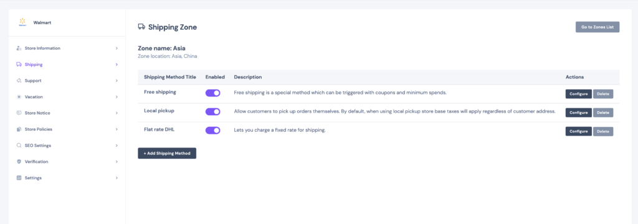Expand the Verification chevron

[x=117, y=162]
